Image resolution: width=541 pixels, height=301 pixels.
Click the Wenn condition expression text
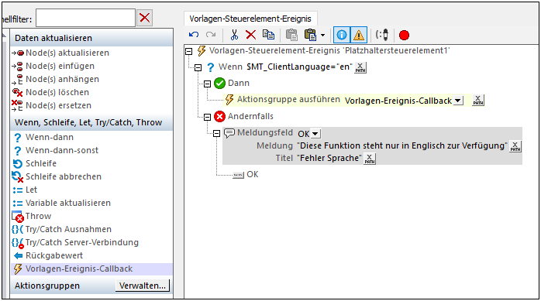coord(300,67)
